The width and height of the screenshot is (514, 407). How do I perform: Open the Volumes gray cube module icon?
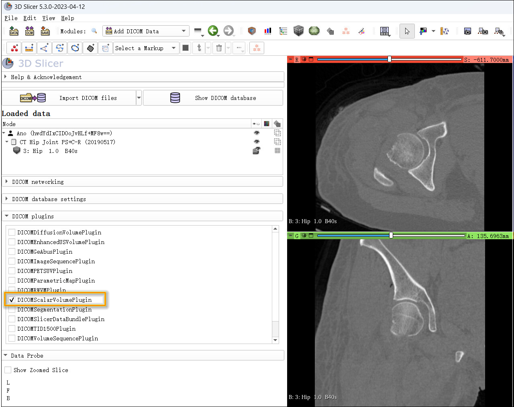[298, 31]
